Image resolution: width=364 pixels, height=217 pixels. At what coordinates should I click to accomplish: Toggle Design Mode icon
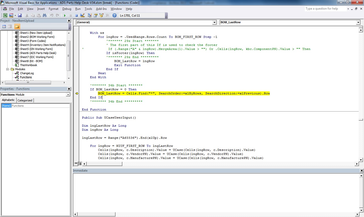[82, 15]
